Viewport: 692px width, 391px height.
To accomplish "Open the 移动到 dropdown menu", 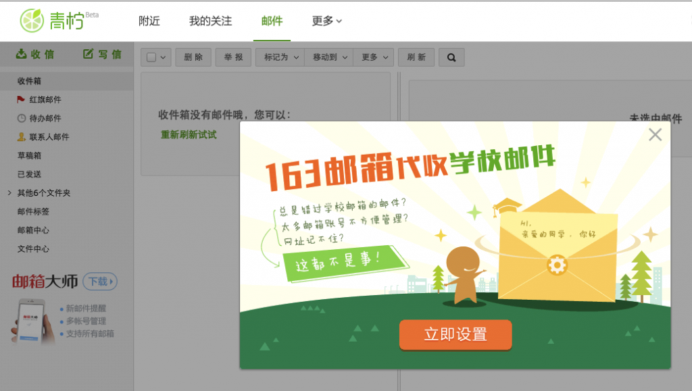I will click(x=328, y=57).
